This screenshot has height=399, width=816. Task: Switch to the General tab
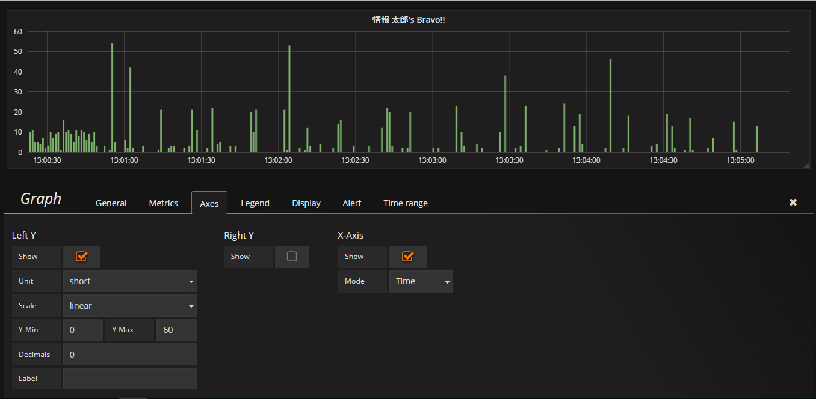[x=111, y=203]
